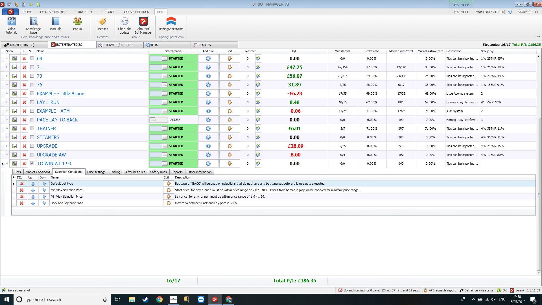Image resolution: width=542 pixels, height=305 pixels.
Task: Refresh account balance icon near Main funds
Action: [x=510, y=12]
